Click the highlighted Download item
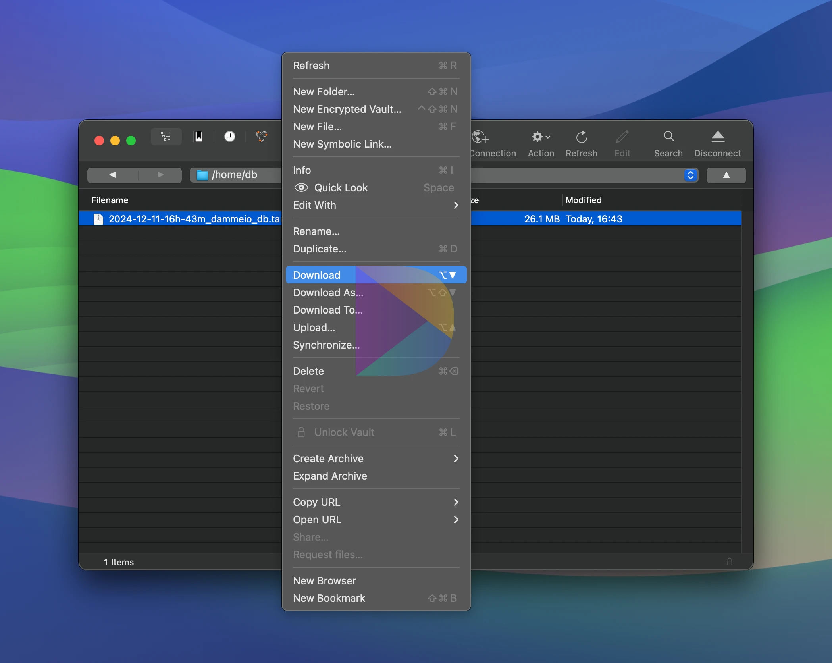This screenshot has width=832, height=663. coord(376,275)
